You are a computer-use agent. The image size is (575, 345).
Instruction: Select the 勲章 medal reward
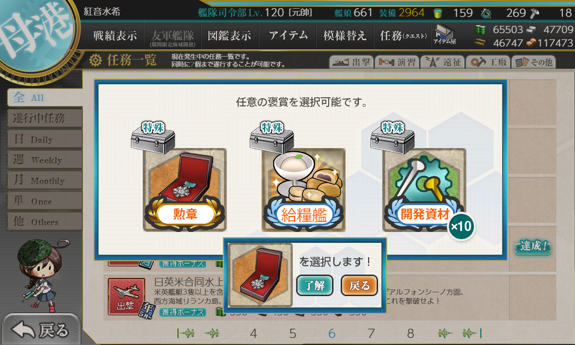click(x=185, y=190)
